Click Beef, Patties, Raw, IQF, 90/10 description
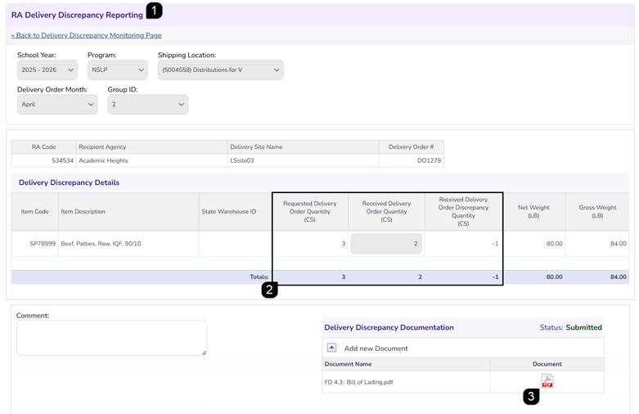This screenshot has width=639, height=414. pos(101,244)
